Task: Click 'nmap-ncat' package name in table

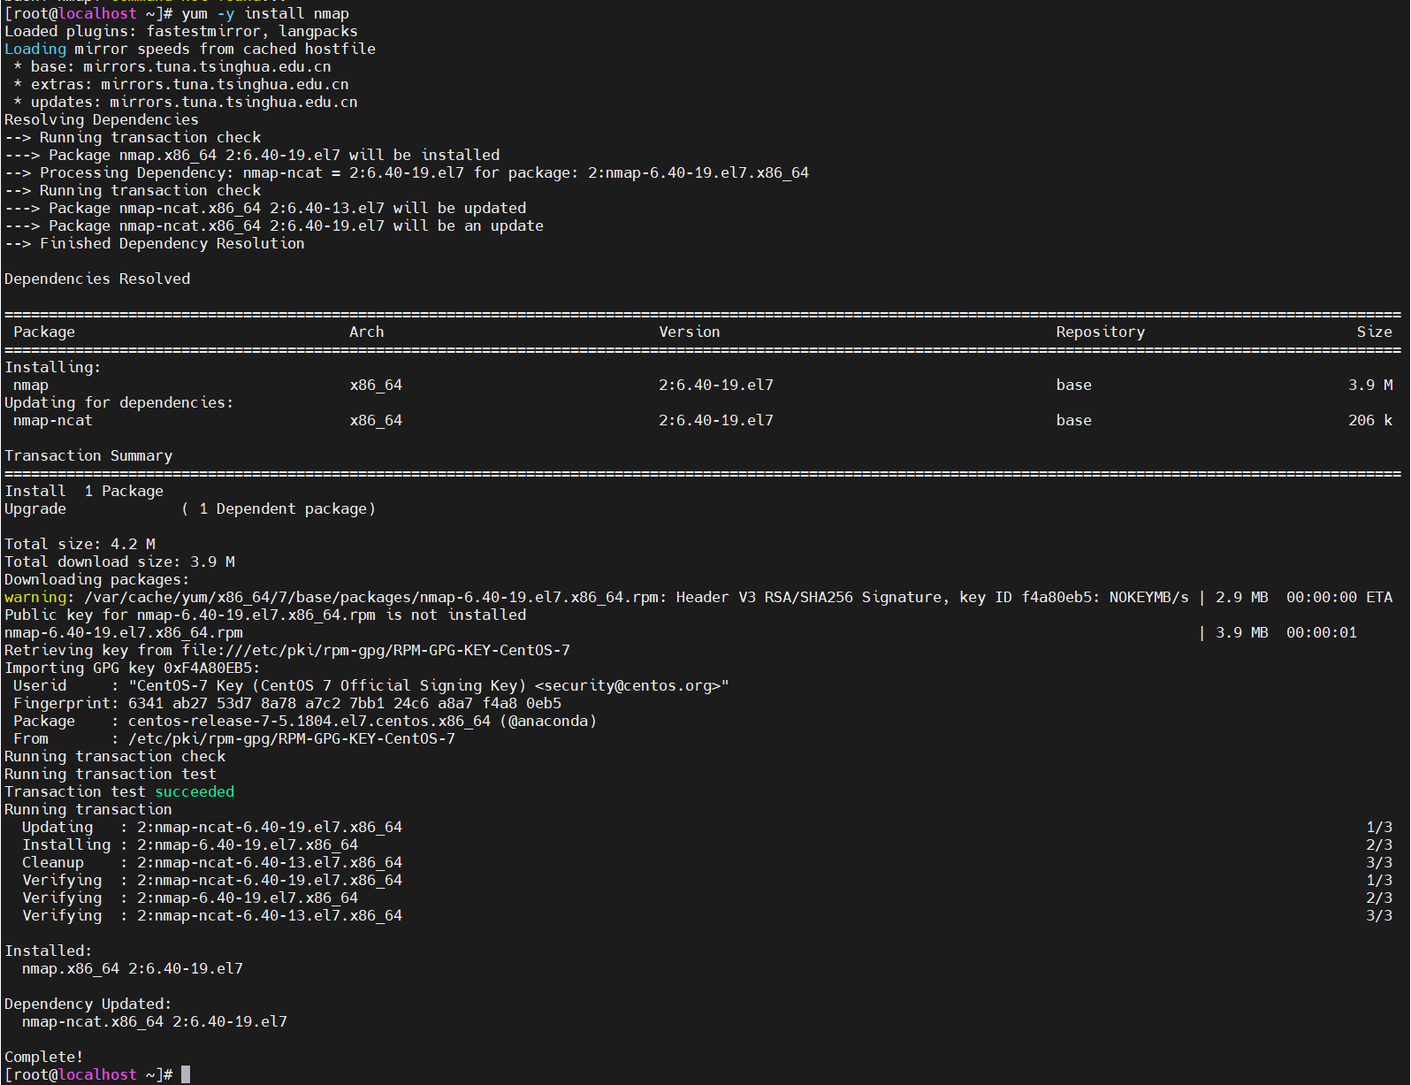Action: (x=53, y=420)
